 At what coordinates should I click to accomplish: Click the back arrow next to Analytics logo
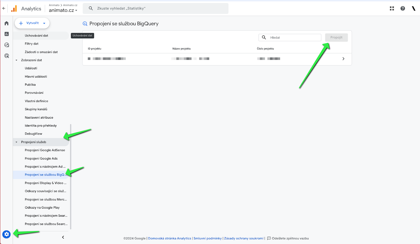click(4, 8)
